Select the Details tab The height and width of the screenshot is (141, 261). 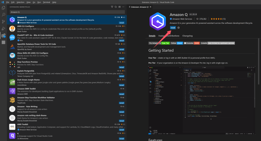[152, 35]
